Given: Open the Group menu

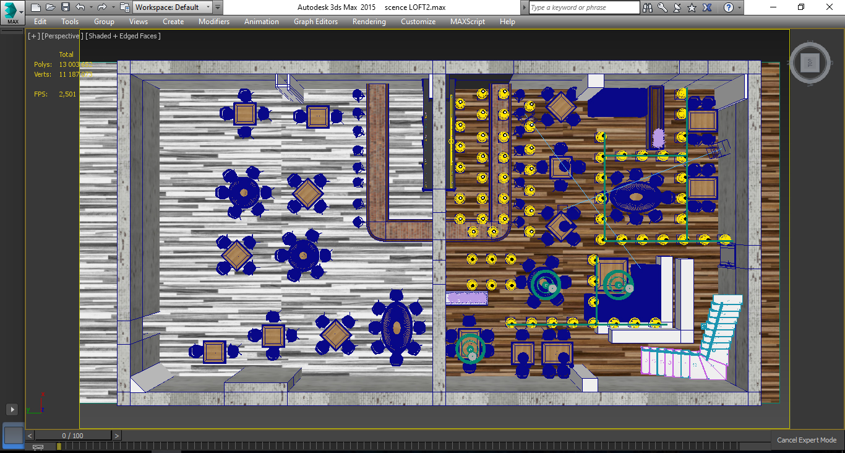Looking at the screenshot, I should [x=104, y=22].
